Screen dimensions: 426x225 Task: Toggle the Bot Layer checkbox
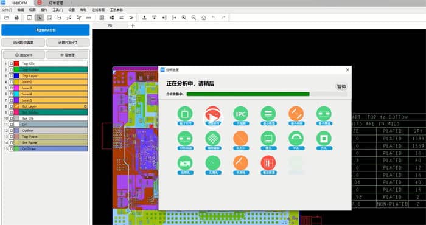click(11, 106)
